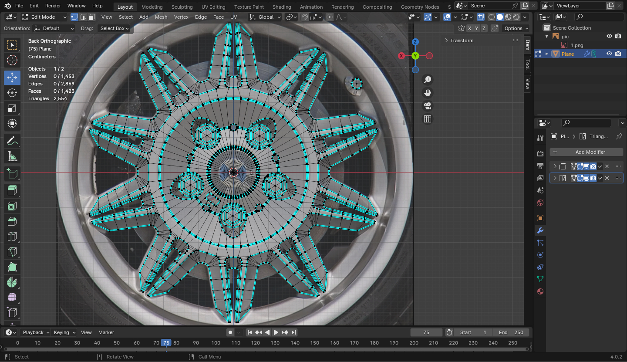Select the Measure ruler tool

[x=12, y=156]
